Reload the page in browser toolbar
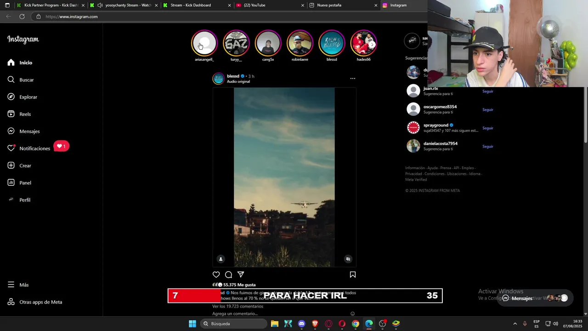588x331 pixels. point(22,17)
